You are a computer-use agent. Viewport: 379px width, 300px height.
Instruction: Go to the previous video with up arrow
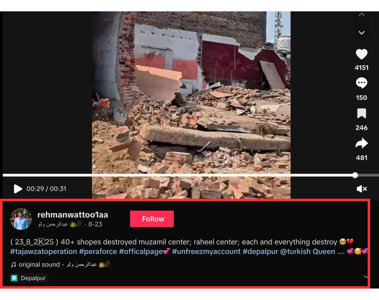[362, 15]
